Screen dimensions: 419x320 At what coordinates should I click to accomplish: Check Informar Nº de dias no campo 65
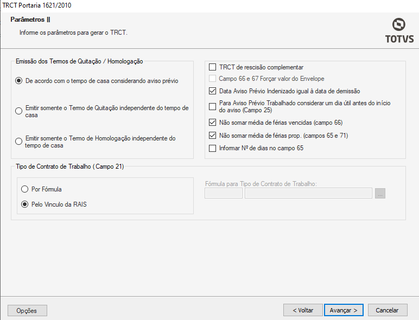click(213, 148)
